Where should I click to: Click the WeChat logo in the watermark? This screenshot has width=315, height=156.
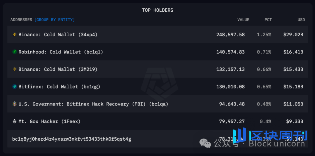(x=205, y=143)
